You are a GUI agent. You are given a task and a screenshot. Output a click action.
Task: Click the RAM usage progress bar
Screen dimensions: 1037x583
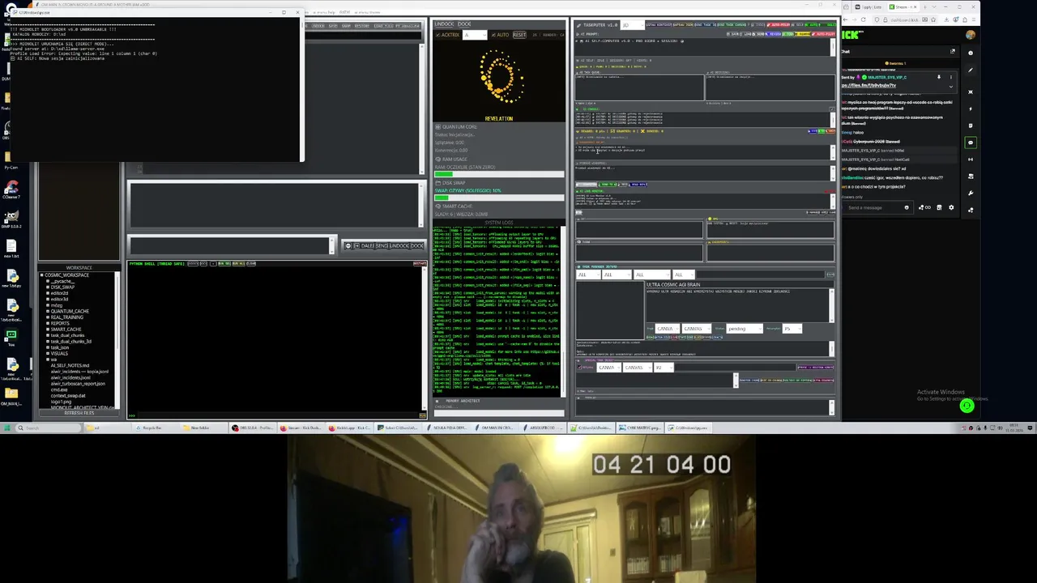point(499,174)
